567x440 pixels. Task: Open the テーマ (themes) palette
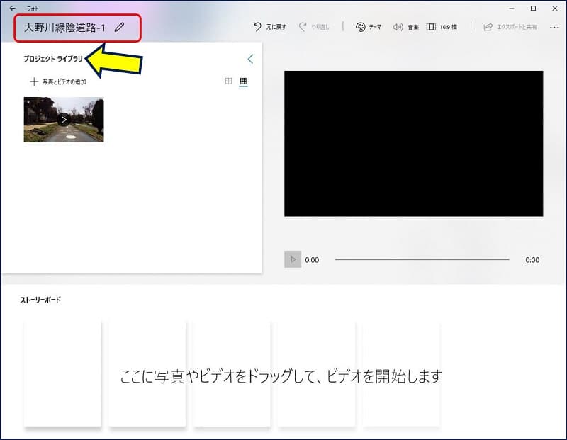tap(369, 27)
